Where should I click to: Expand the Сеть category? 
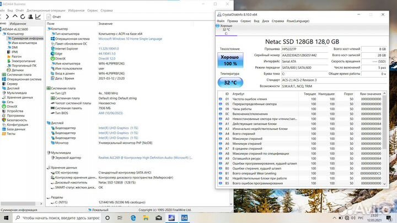click(x=8, y=102)
